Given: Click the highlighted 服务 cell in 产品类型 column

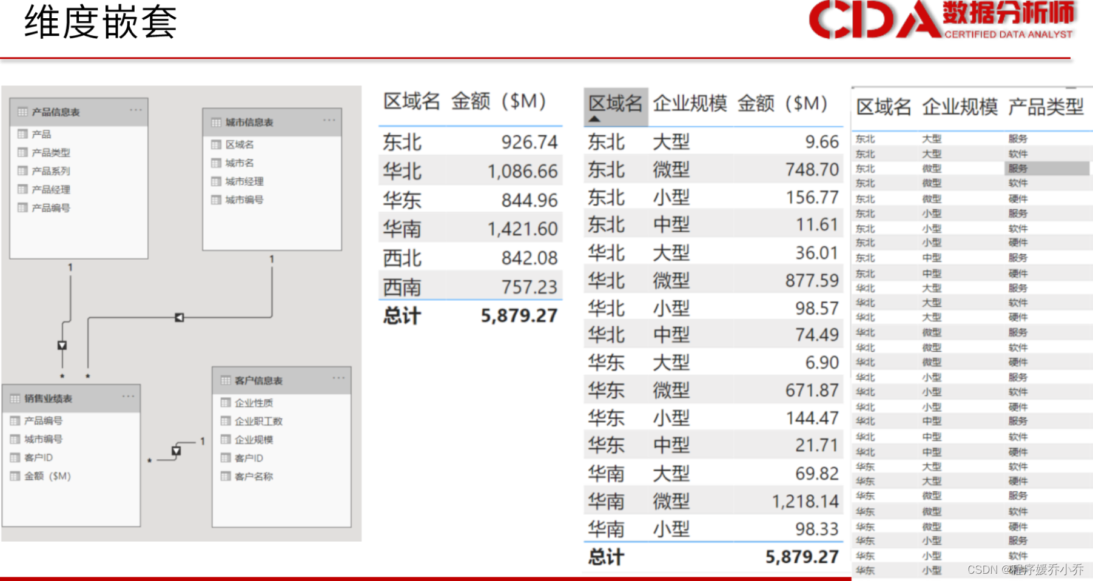Looking at the screenshot, I should [1047, 169].
